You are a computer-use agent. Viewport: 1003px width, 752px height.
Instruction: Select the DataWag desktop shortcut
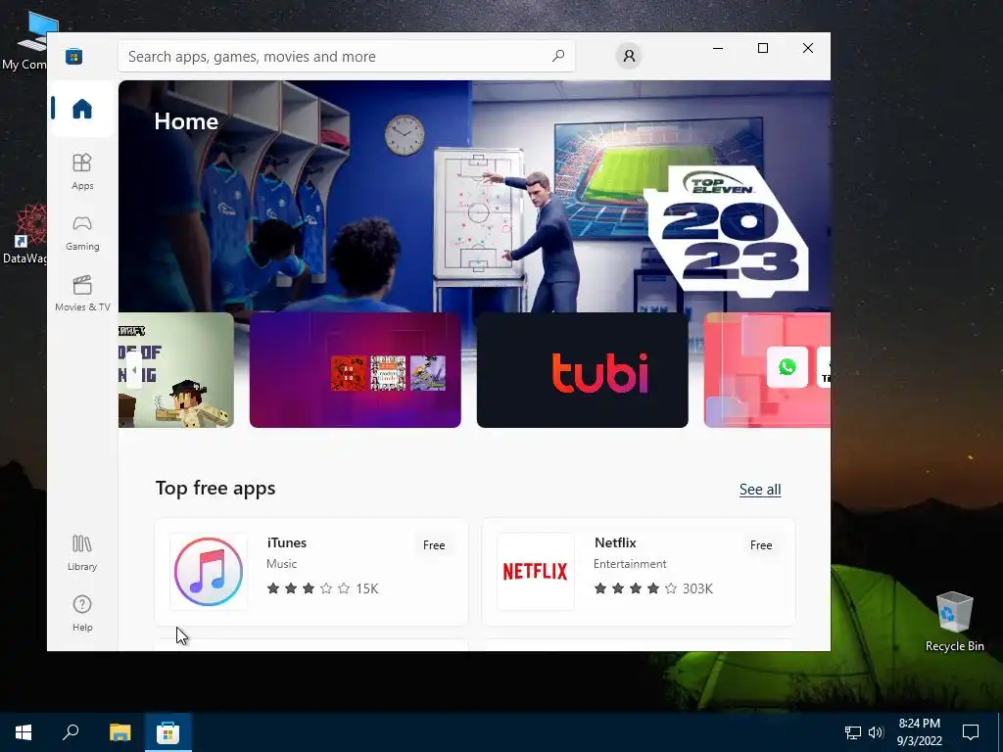(24, 234)
